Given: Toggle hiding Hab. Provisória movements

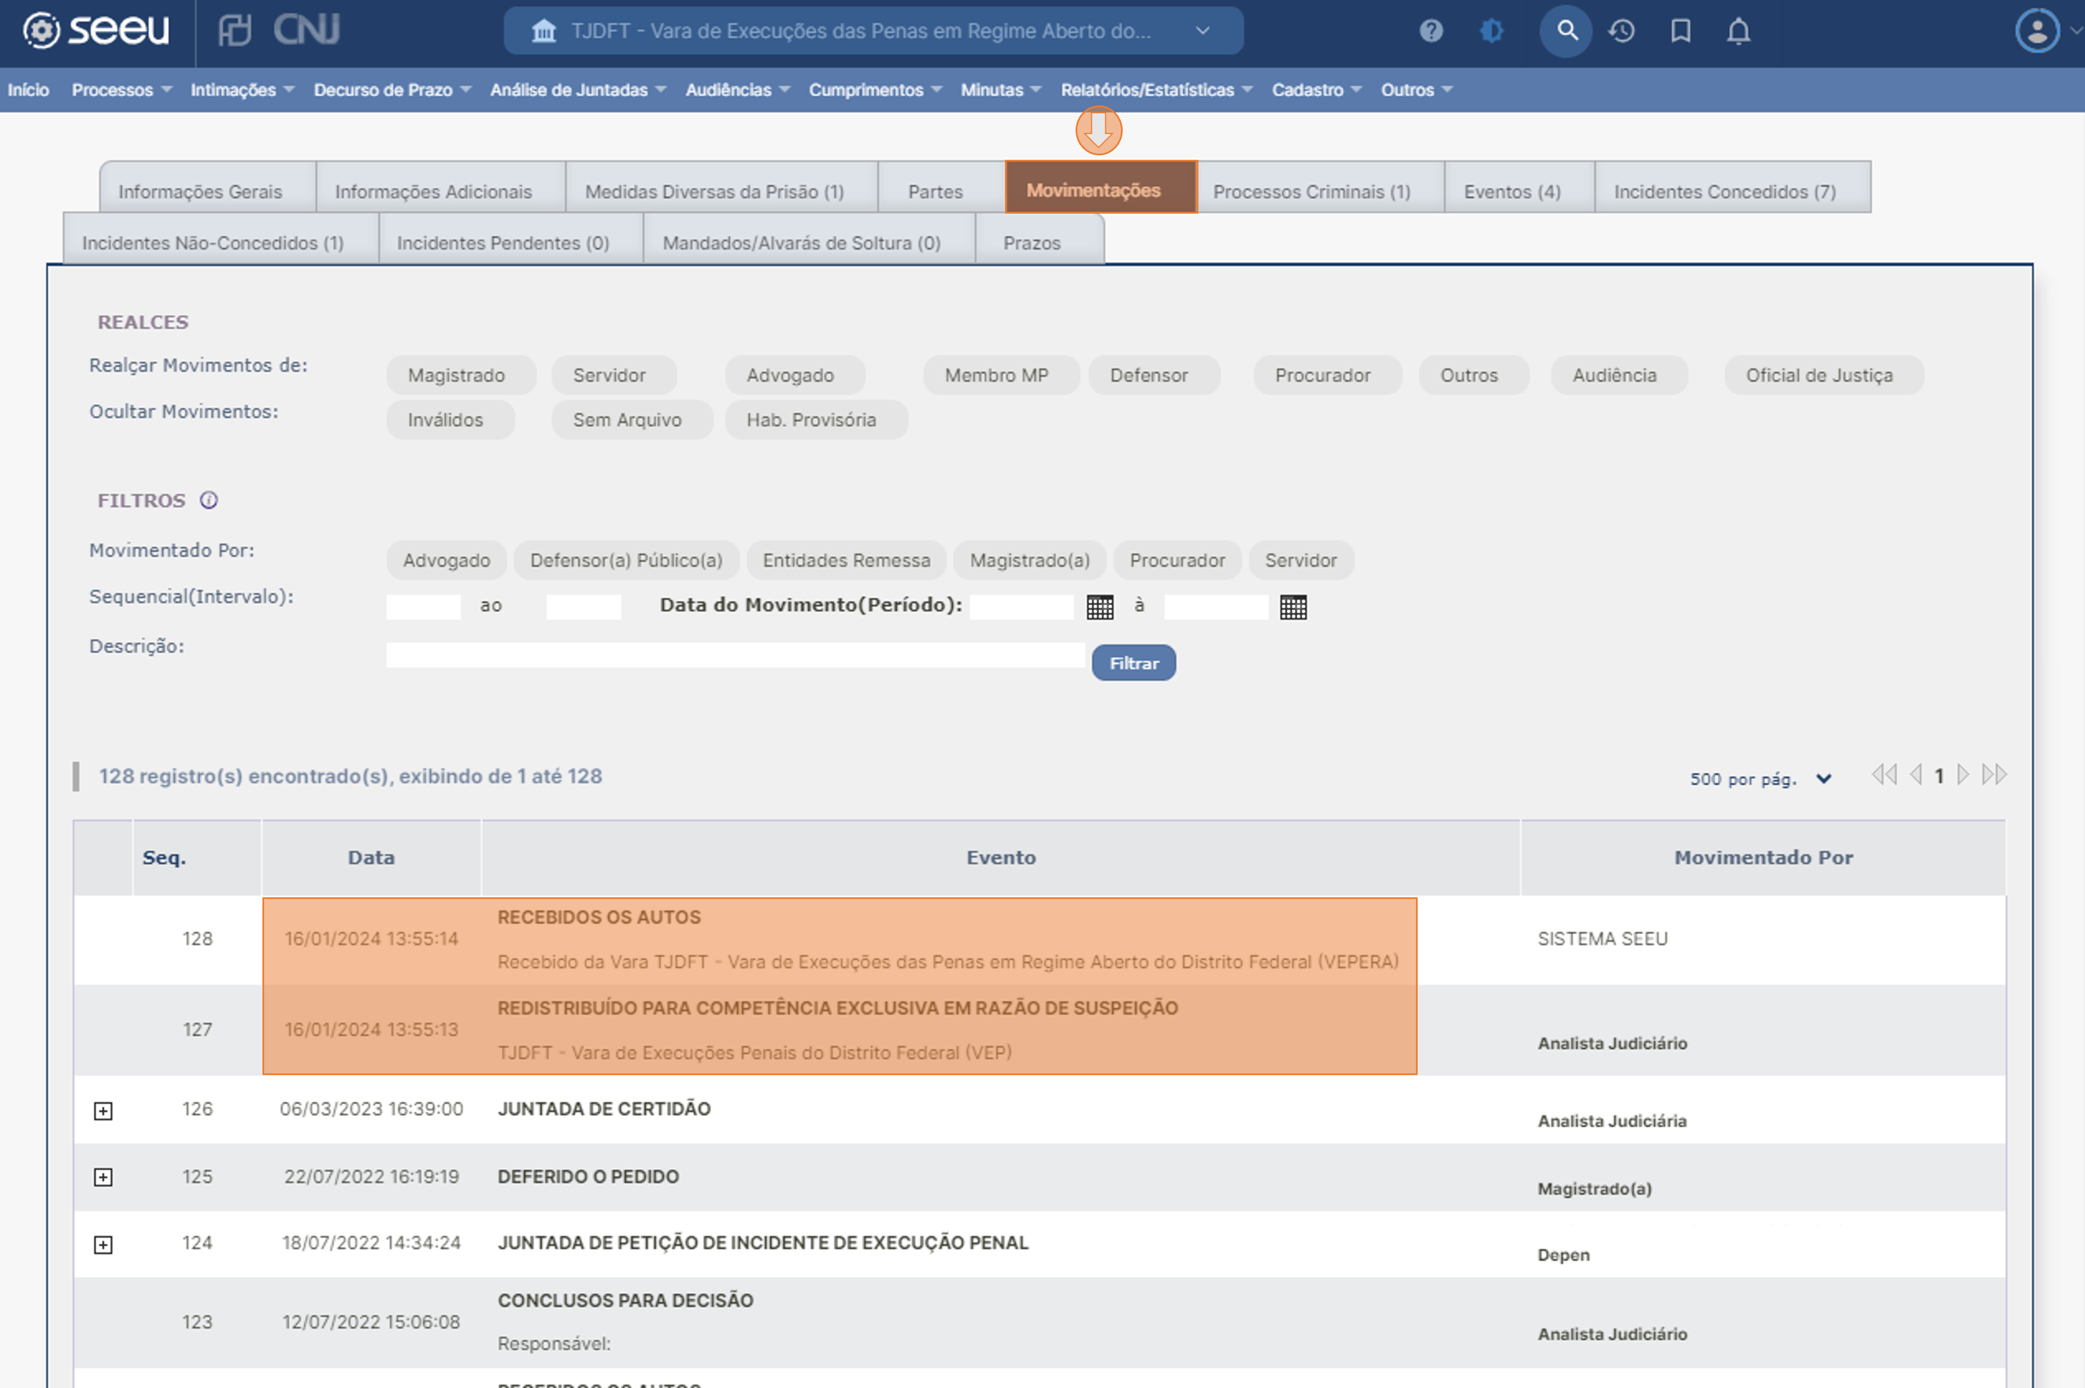Looking at the screenshot, I should point(816,419).
